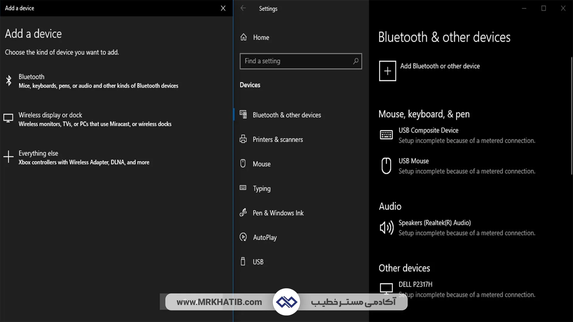Screen dimensions: 573x322
Task: Choose Wireless display or dock option
Action: (x=50, y=115)
